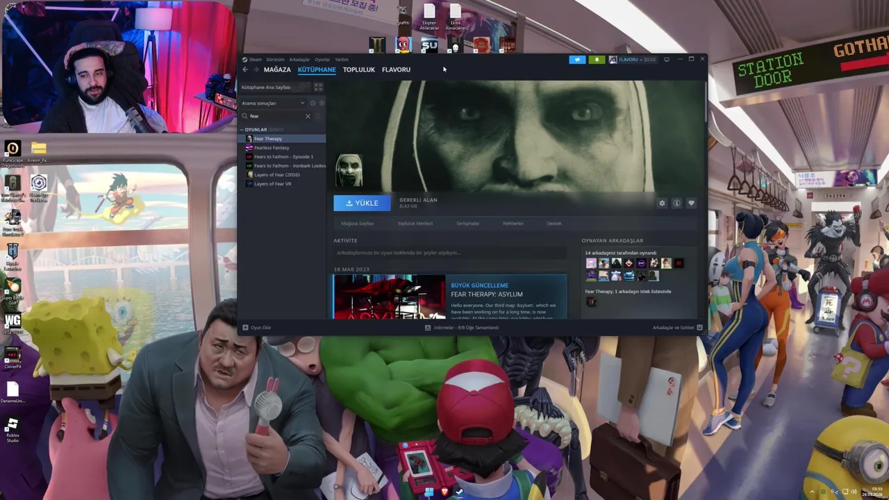
Task: Click the YÜKLE install button
Action: 362,203
